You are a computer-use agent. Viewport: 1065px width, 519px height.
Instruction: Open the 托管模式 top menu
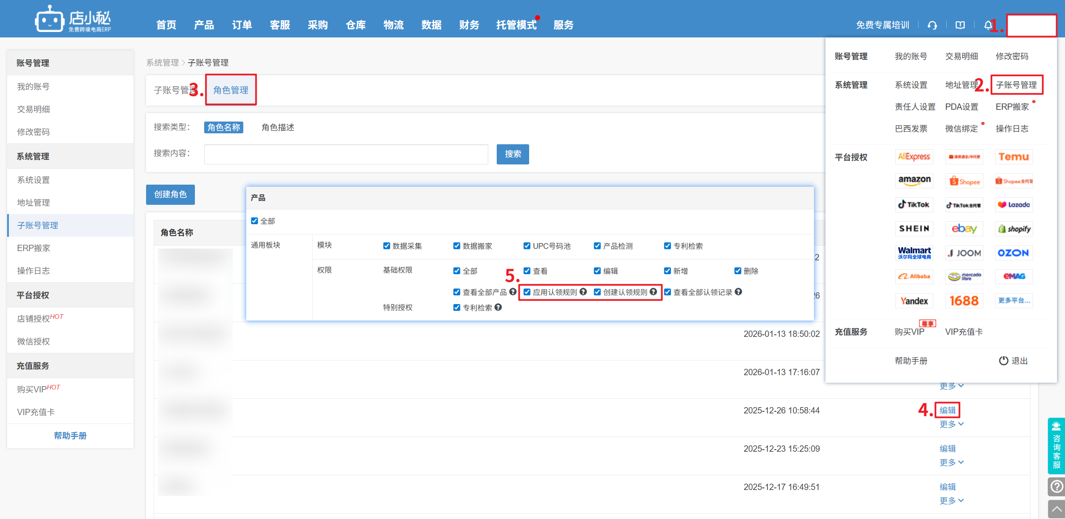[516, 25]
